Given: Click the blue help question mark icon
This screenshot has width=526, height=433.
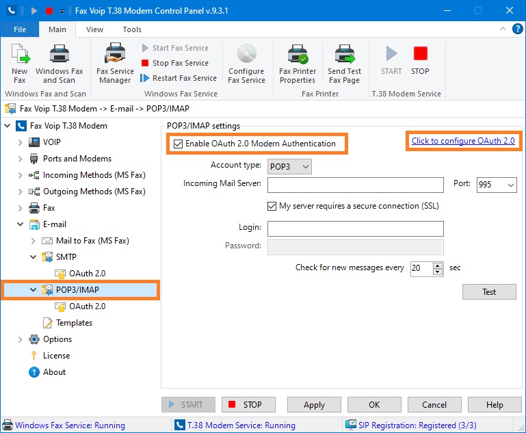Looking at the screenshot, I should (x=517, y=29).
